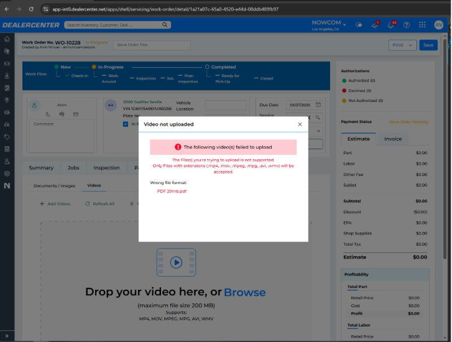Go to Home in left sidebar

pos(7,39)
